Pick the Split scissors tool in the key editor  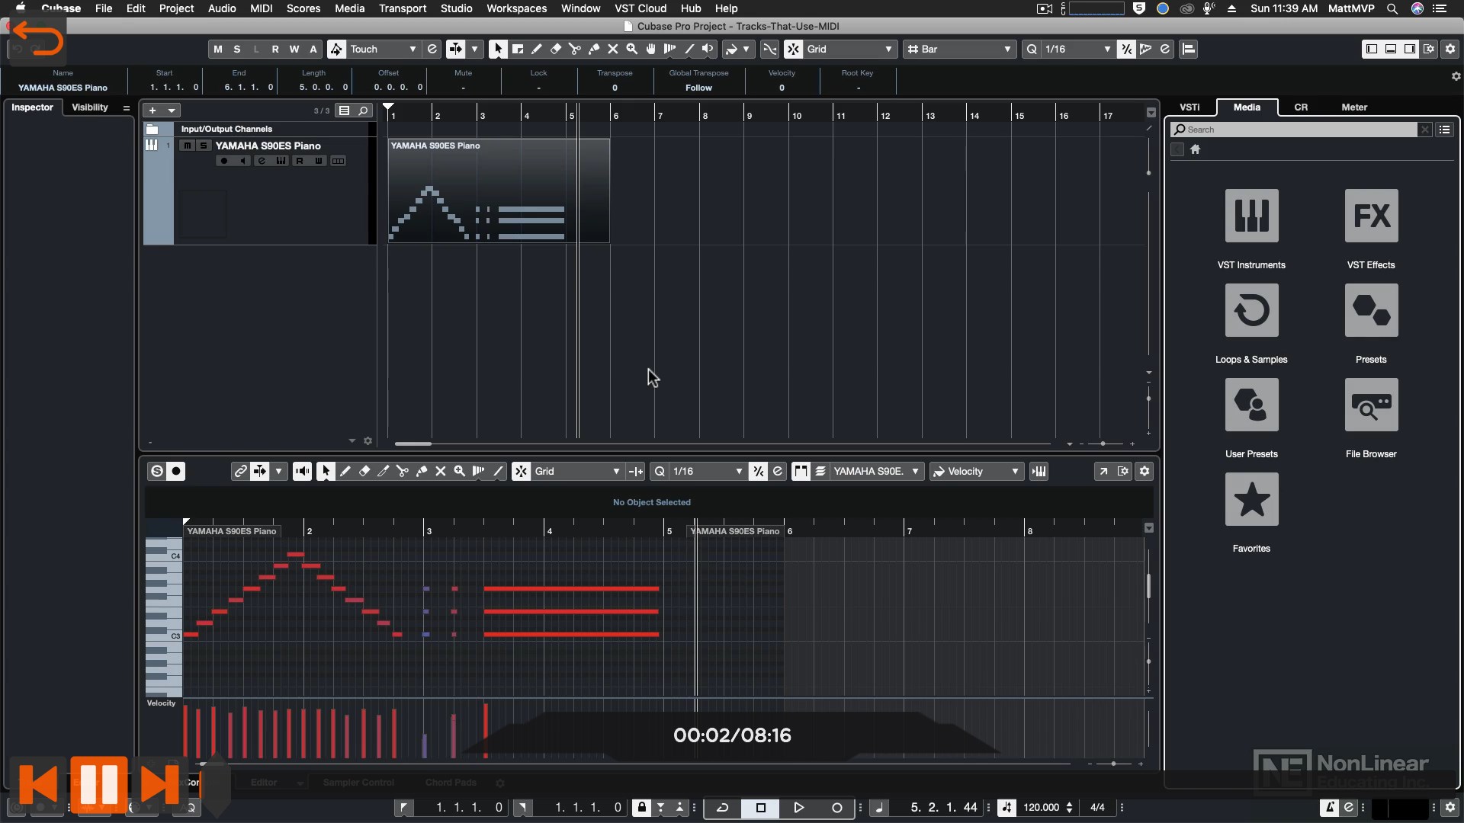[x=403, y=472]
